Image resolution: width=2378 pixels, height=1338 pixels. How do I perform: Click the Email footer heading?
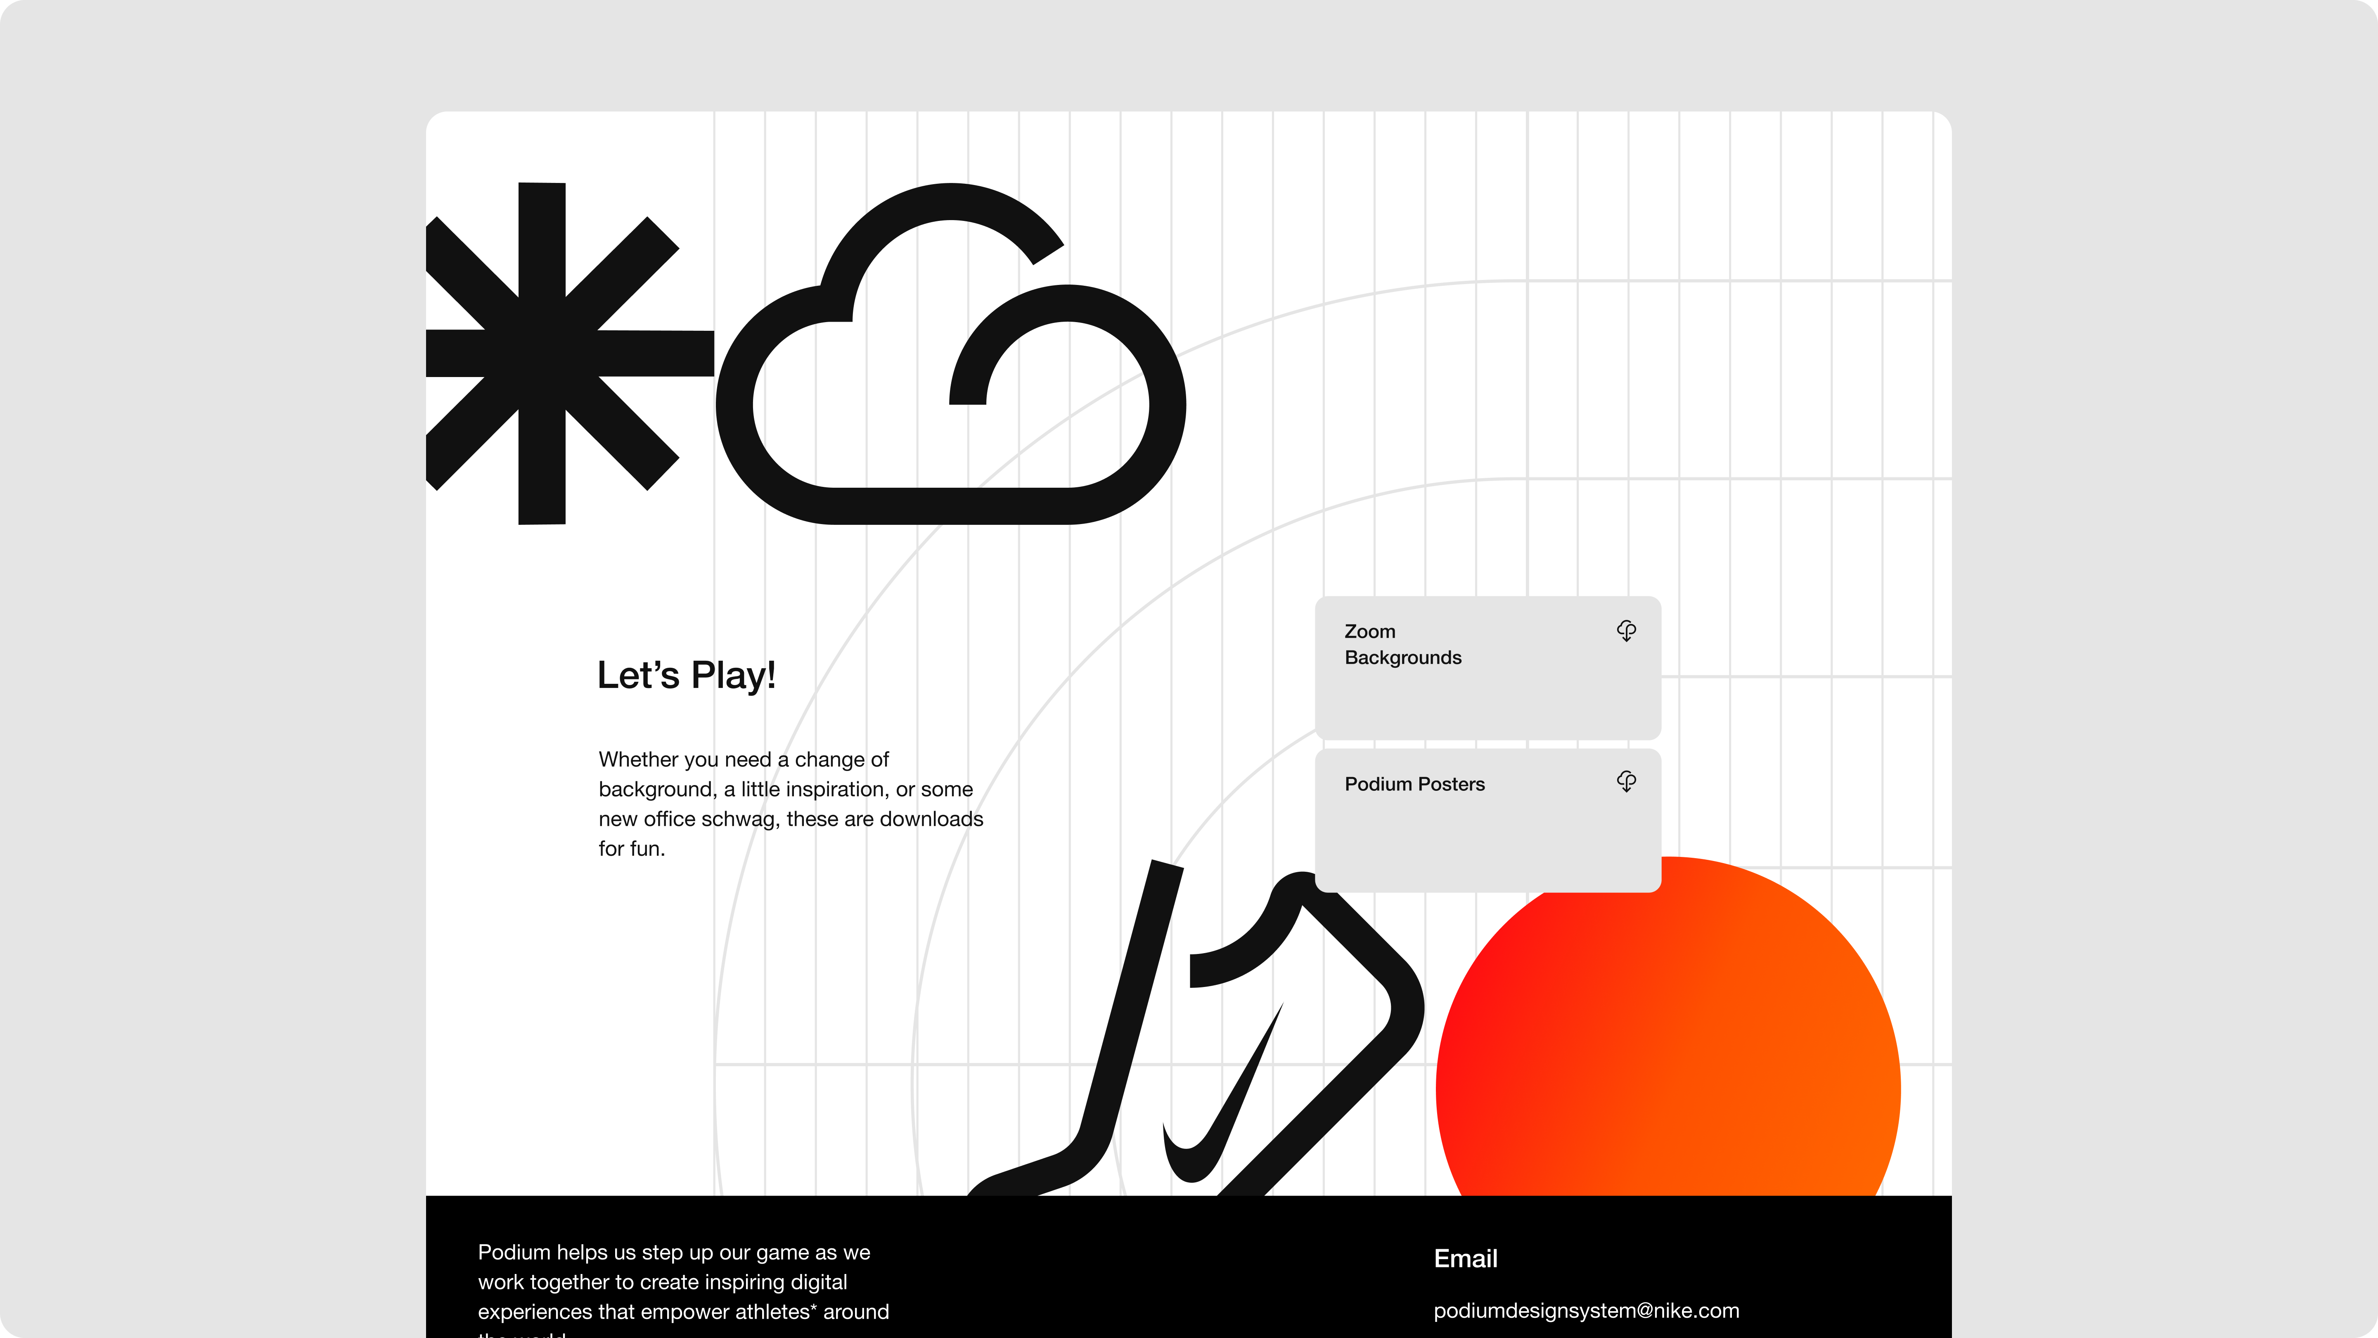coord(1465,1259)
